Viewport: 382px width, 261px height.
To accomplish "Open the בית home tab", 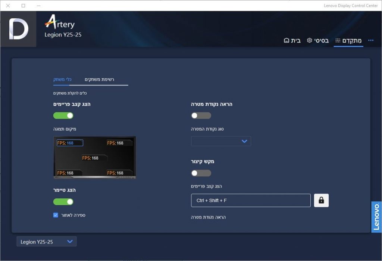I will pos(292,40).
